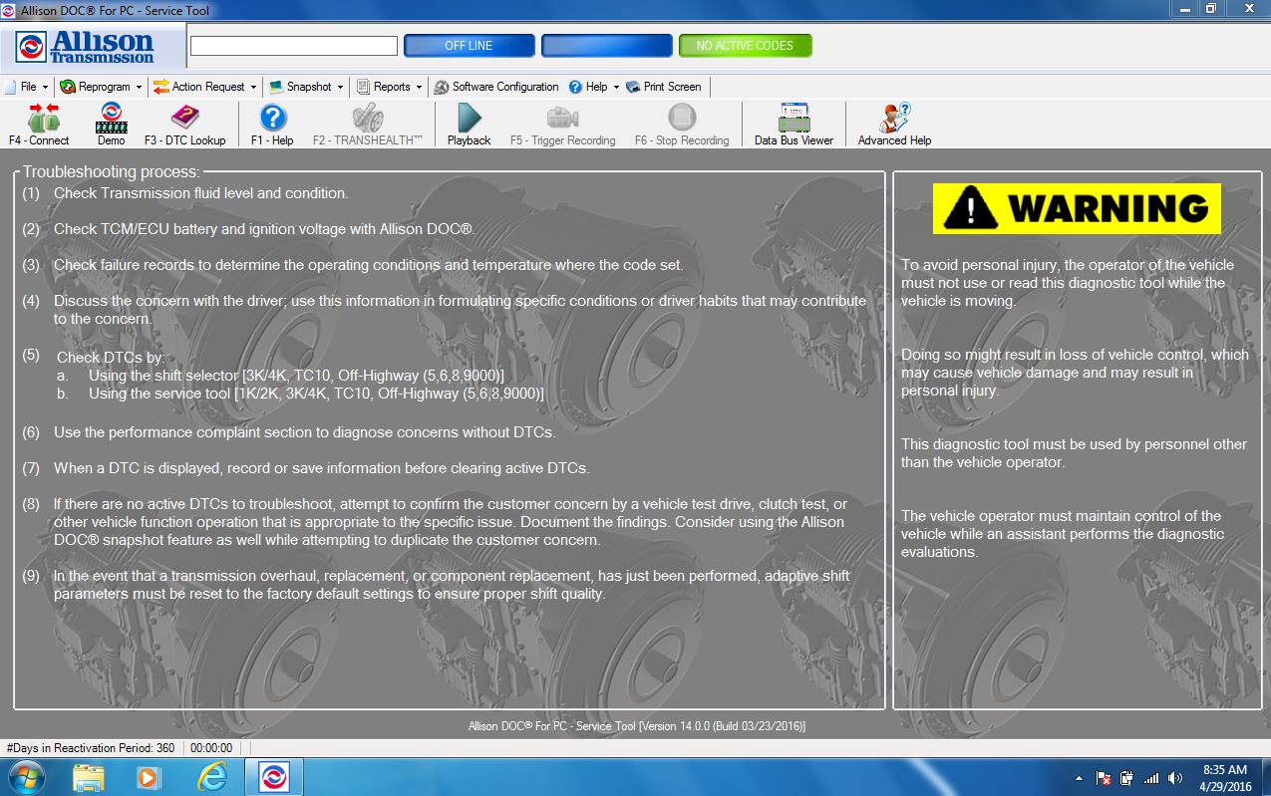Open the Help menu in menu bar
Viewport: 1271px width, 796px height.
(595, 87)
